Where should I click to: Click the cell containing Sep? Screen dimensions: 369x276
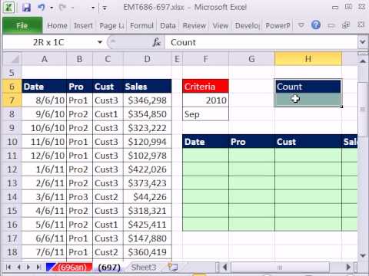click(x=205, y=114)
